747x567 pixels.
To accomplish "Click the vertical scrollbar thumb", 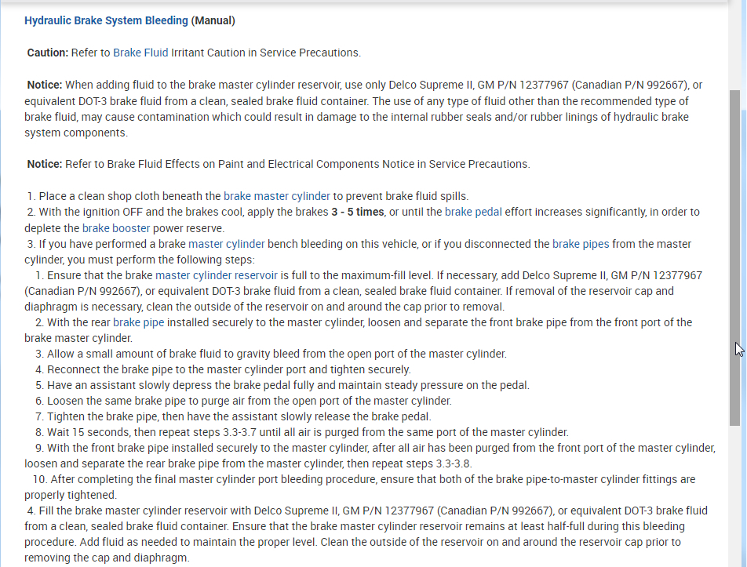I will point(734,259).
